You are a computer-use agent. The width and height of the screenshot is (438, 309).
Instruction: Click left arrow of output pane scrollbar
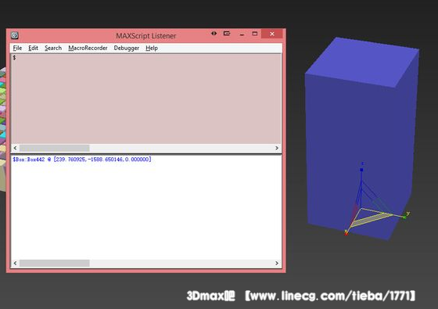(x=15, y=263)
